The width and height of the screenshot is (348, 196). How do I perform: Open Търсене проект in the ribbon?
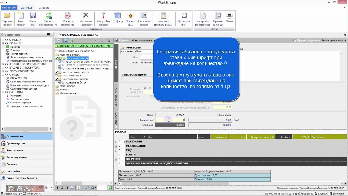(x=7, y=19)
